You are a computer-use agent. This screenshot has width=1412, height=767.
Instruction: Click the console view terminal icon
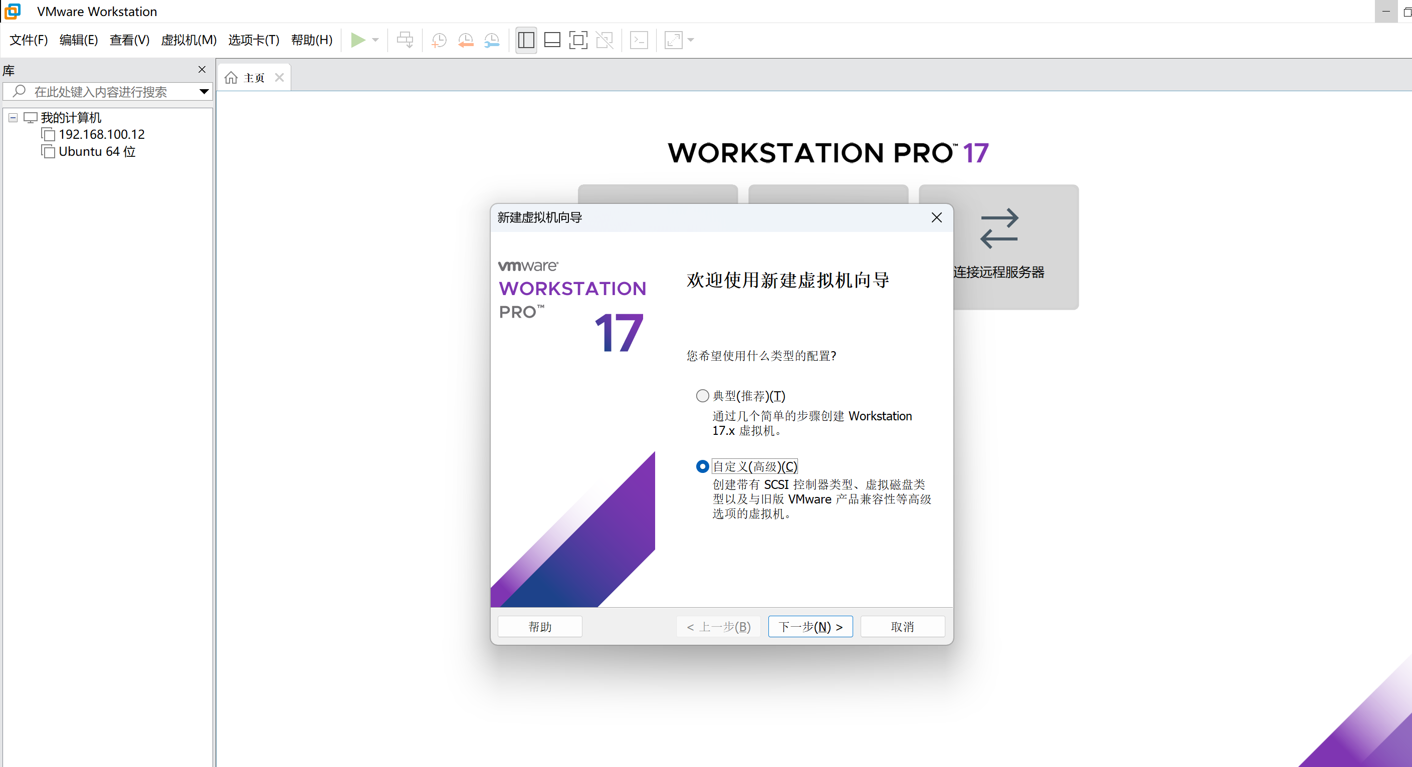[639, 40]
